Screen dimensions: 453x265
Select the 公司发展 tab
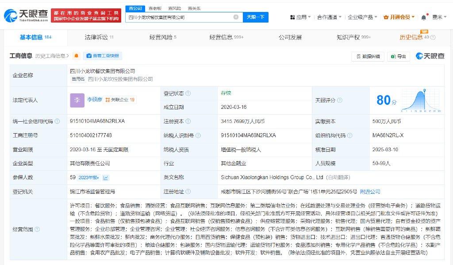[290, 37]
